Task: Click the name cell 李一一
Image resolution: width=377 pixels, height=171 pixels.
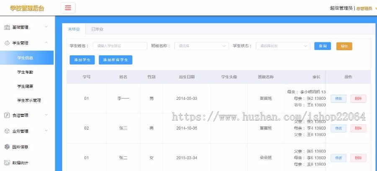Action: pyautogui.click(x=123, y=98)
